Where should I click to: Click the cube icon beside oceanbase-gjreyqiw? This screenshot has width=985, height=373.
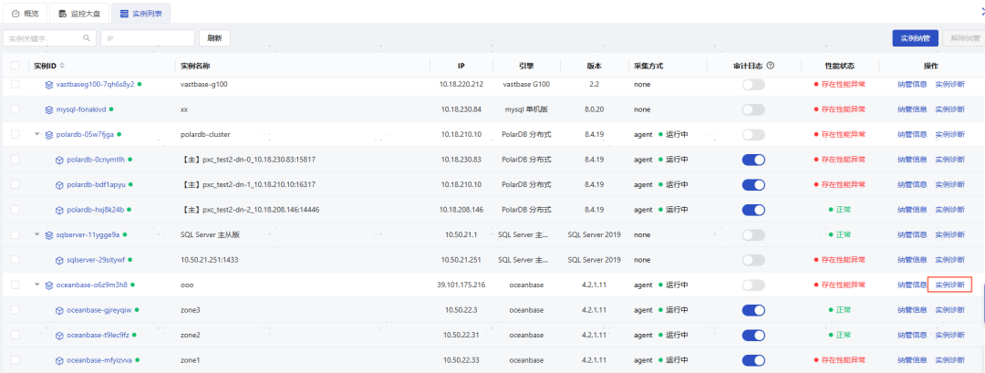(x=60, y=310)
